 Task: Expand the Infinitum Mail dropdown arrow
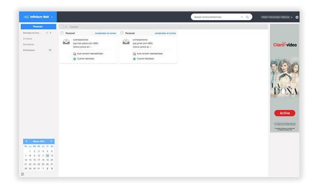(x=52, y=17)
